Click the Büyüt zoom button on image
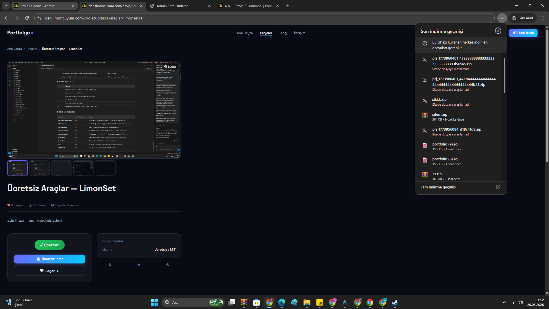Viewport: 549px width, 309px height. click(x=170, y=66)
